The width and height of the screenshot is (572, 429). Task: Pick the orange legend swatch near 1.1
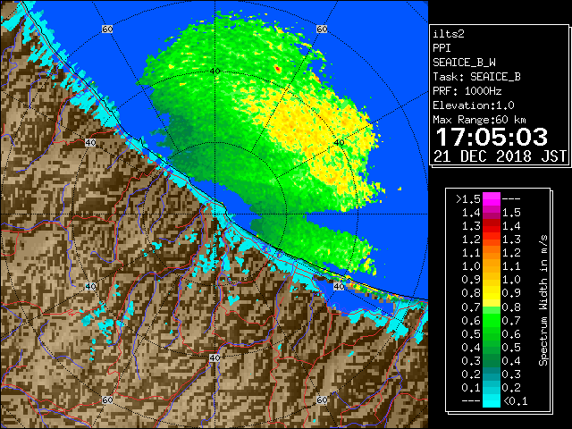(x=492, y=253)
